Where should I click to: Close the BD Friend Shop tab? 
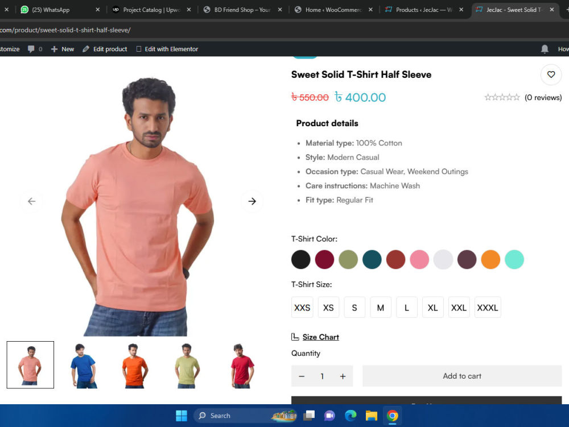tap(280, 10)
